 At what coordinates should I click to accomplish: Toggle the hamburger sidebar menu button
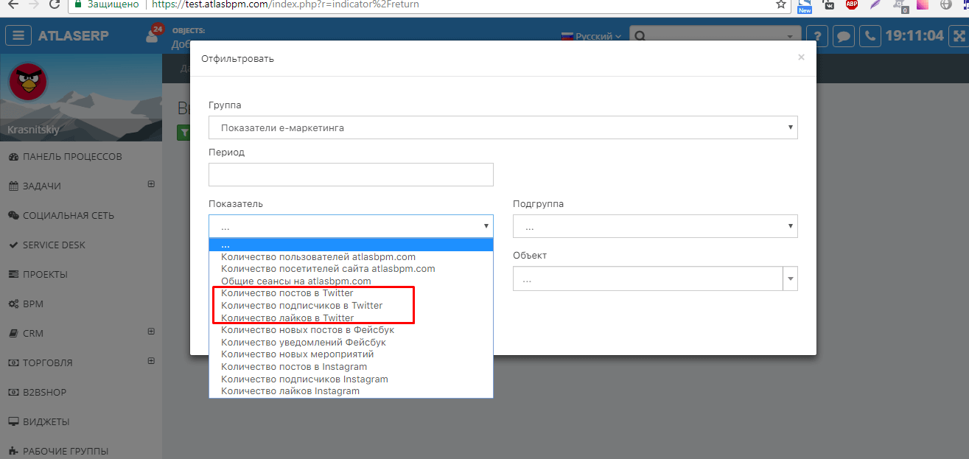[18, 36]
